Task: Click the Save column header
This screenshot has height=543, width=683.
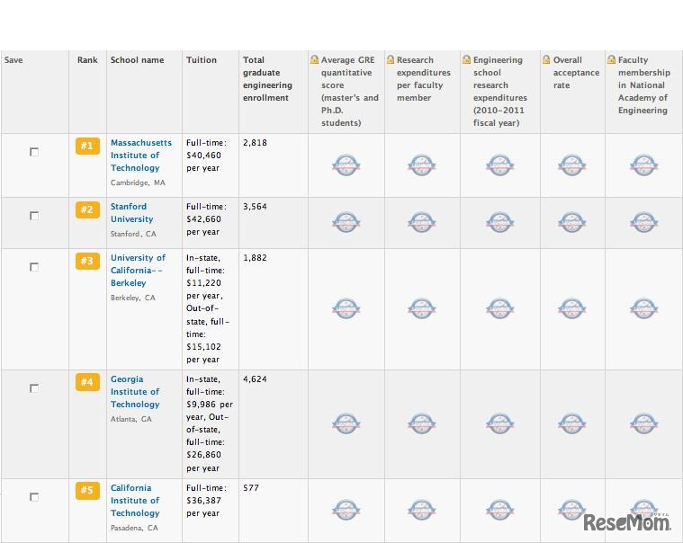Action: coord(13,60)
